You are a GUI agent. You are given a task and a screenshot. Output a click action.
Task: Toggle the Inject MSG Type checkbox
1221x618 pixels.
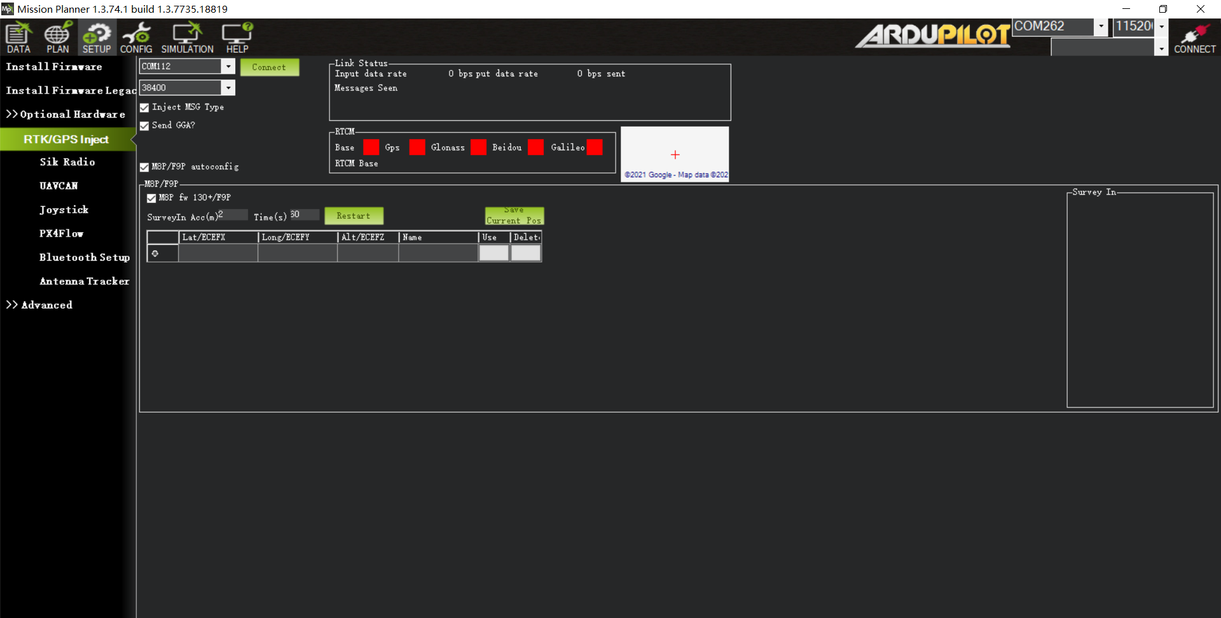(144, 107)
